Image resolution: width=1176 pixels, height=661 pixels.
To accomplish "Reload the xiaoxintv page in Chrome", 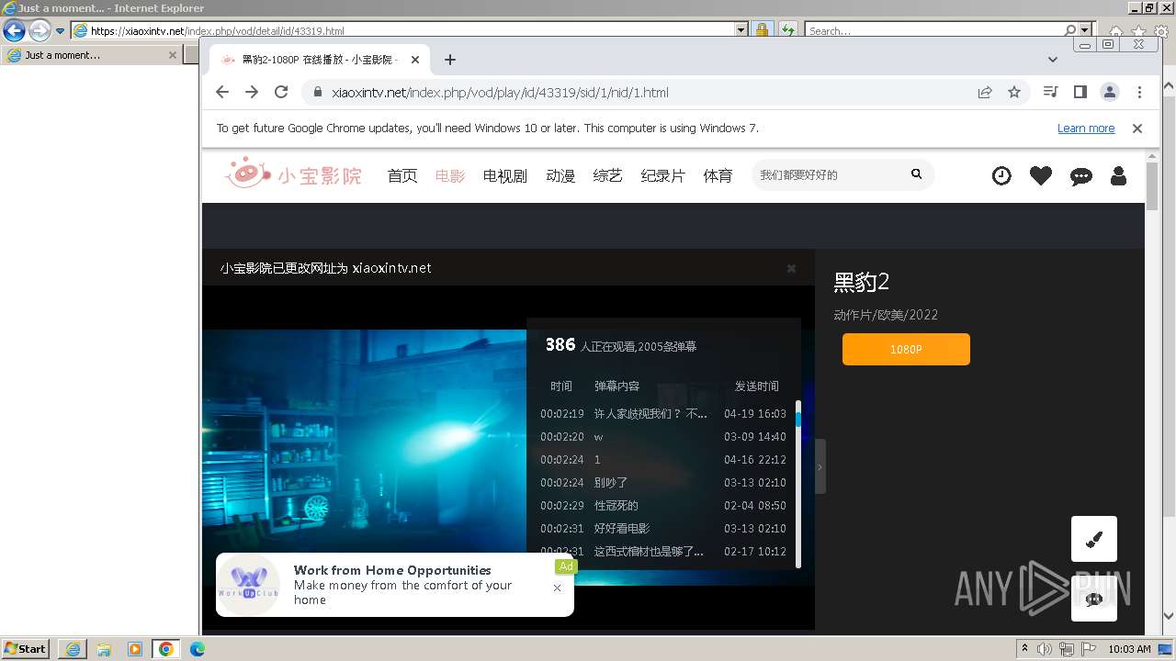I will click(x=281, y=92).
